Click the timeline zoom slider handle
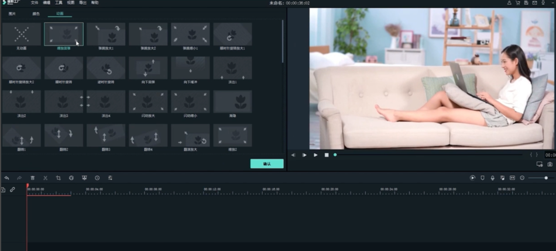 tap(546, 177)
